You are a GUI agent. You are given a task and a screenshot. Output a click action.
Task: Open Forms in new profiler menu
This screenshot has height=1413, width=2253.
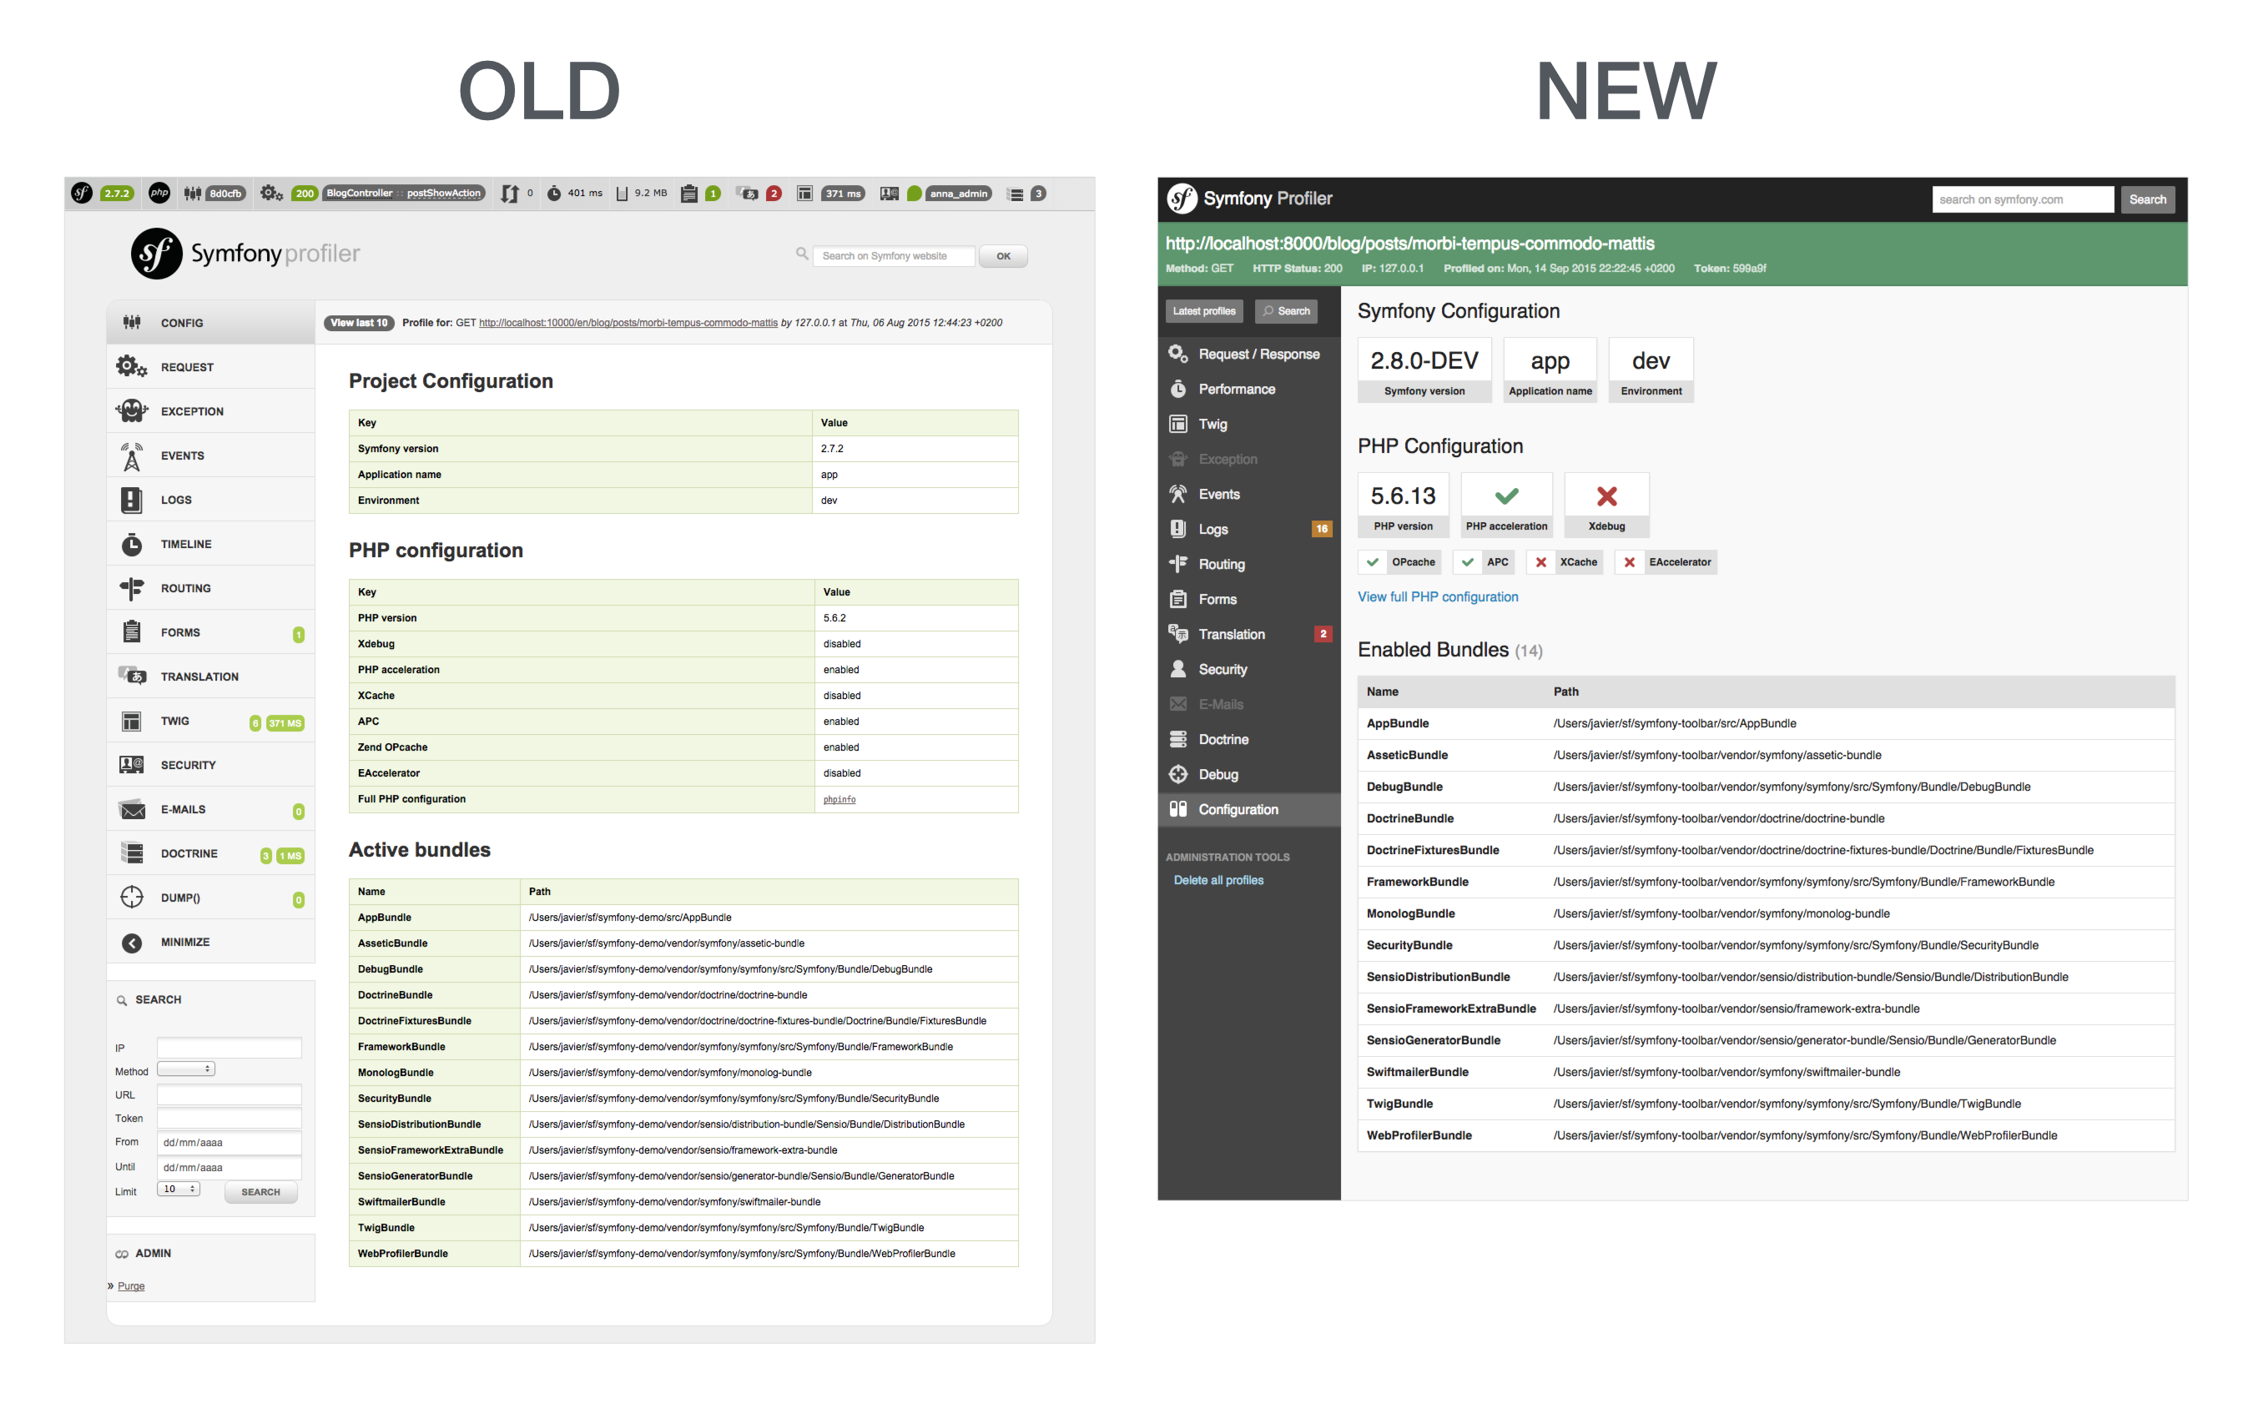click(x=1249, y=599)
